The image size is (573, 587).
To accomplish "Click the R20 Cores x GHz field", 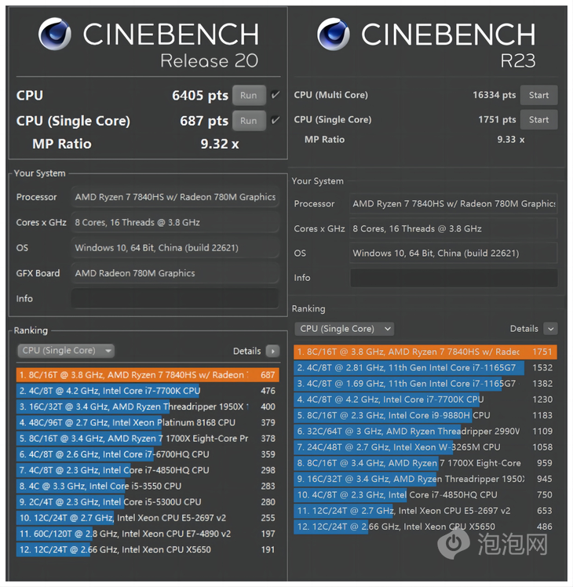I will [x=175, y=222].
